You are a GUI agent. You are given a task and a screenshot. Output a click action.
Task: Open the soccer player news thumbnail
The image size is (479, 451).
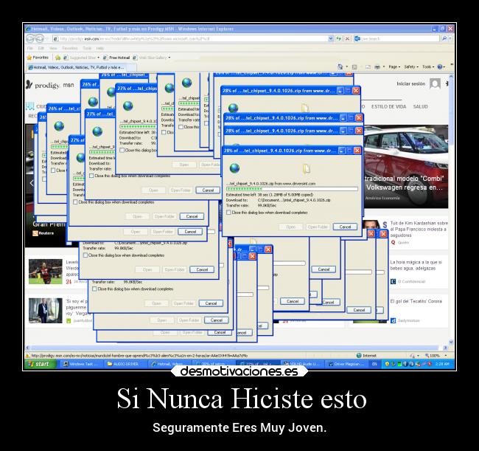click(x=46, y=272)
